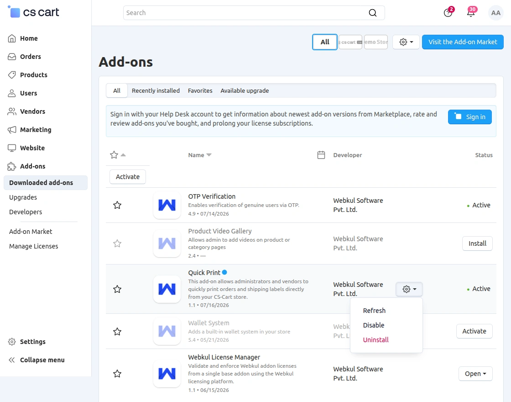Favorite the Product Video Gallery add-on star
The width and height of the screenshot is (511, 402).
117,243
